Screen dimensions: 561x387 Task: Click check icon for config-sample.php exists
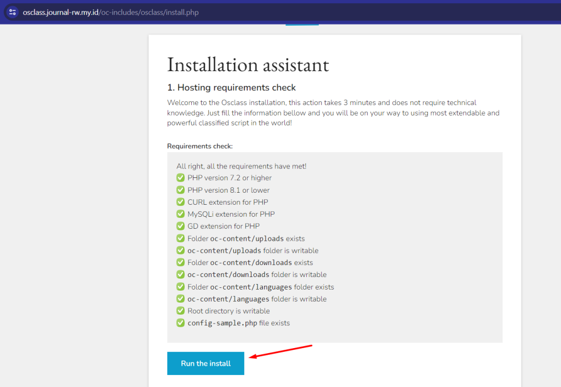pyautogui.click(x=180, y=323)
